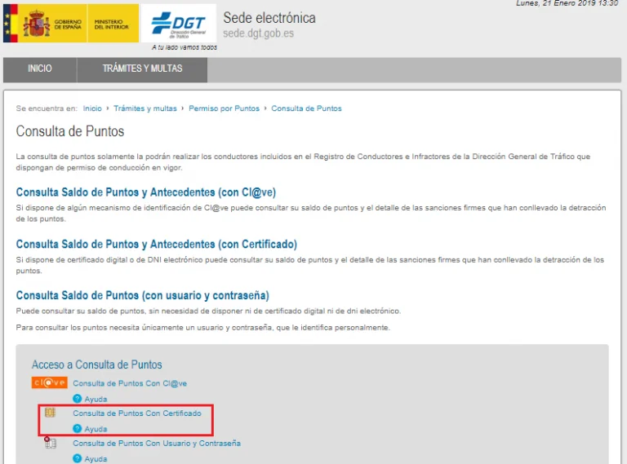This screenshot has width=627, height=464.
Task: Click the orange Cl@ve access icon
Action: point(50,382)
